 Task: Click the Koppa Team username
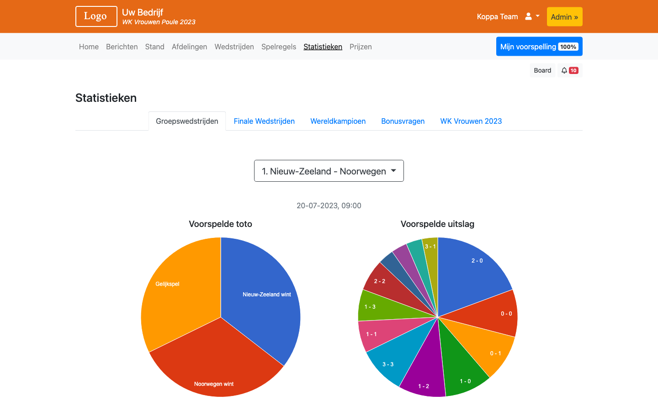(x=498, y=16)
